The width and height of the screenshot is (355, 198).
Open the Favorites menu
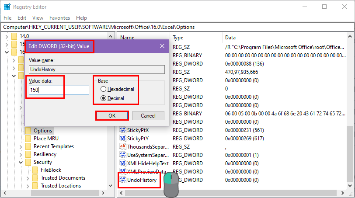pos(59,18)
